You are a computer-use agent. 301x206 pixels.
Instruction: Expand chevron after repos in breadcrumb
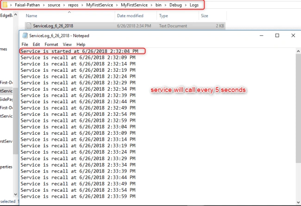[x=82, y=5]
